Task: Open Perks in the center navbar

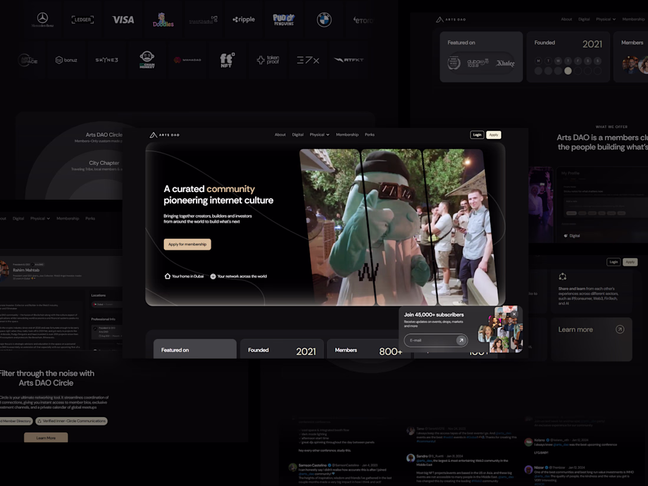Action: 369,135
